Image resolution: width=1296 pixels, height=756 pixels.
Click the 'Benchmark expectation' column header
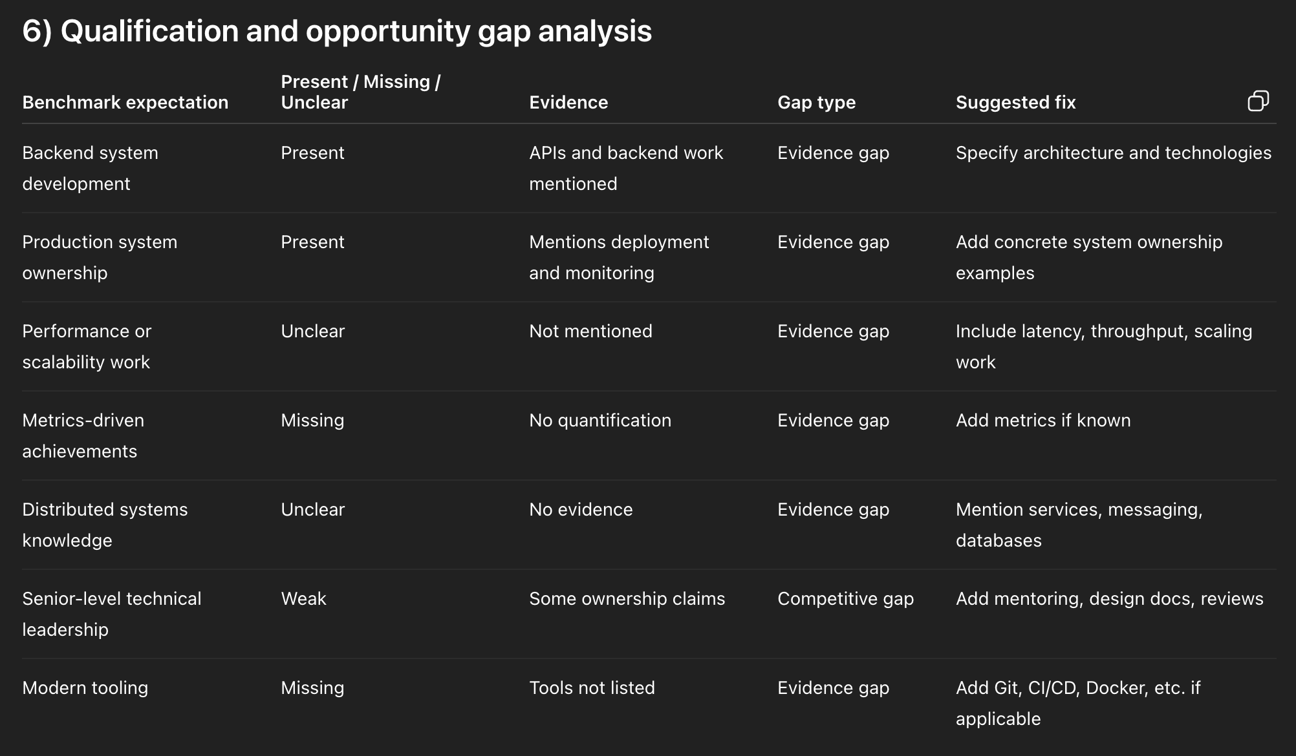(x=125, y=102)
